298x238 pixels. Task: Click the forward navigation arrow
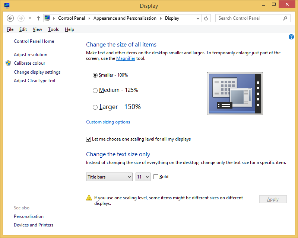tap(21, 18)
